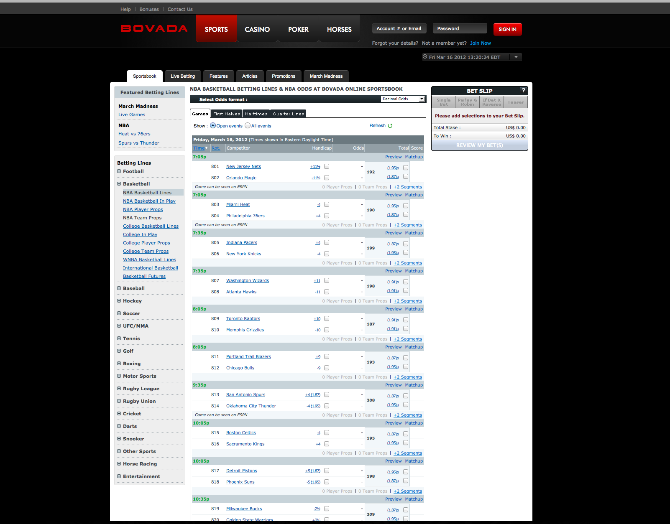The height and width of the screenshot is (524, 670).
Task: Open Basketball Futures link
Action: pyautogui.click(x=144, y=276)
